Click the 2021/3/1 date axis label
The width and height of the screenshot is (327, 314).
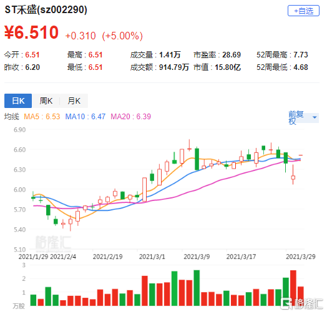pyautogui.click(x=152, y=257)
